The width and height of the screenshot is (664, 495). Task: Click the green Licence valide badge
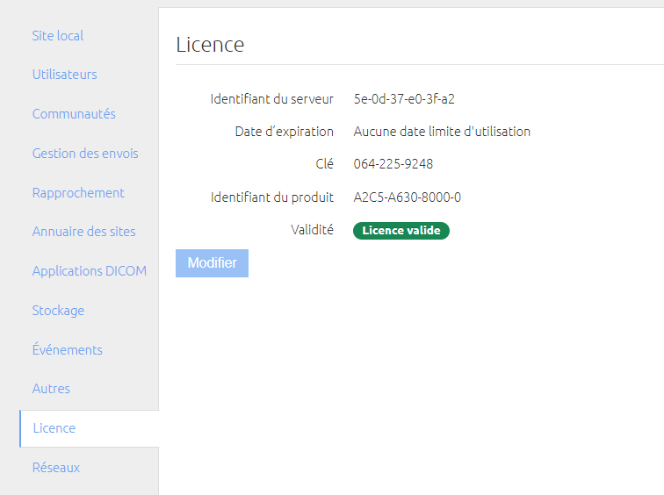click(x=401, y=231)
